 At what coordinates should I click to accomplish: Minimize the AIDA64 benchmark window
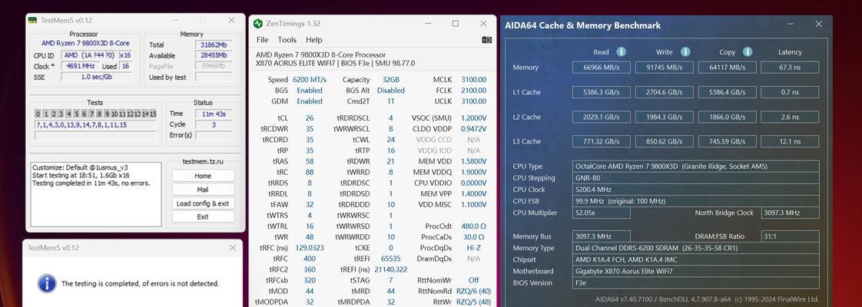pos(790,24)
